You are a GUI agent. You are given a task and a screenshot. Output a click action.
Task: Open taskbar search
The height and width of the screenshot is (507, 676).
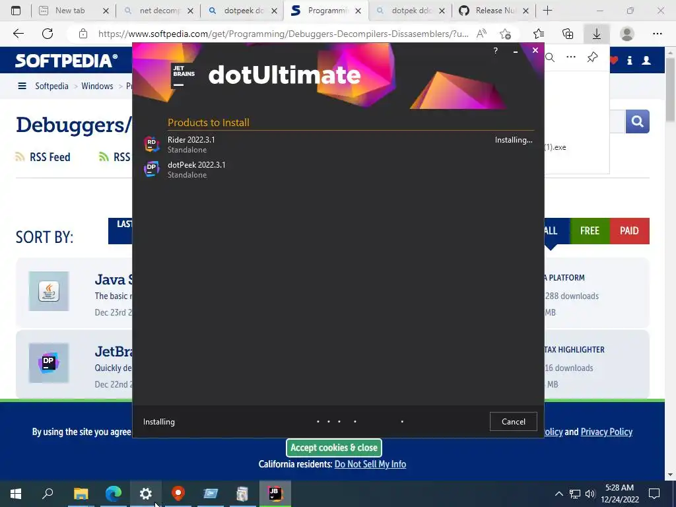(48, 494)
